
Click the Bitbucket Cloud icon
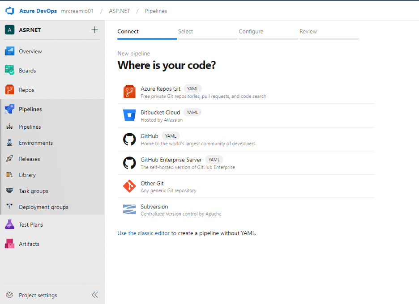pyautogui.click(x=129, y=115)
